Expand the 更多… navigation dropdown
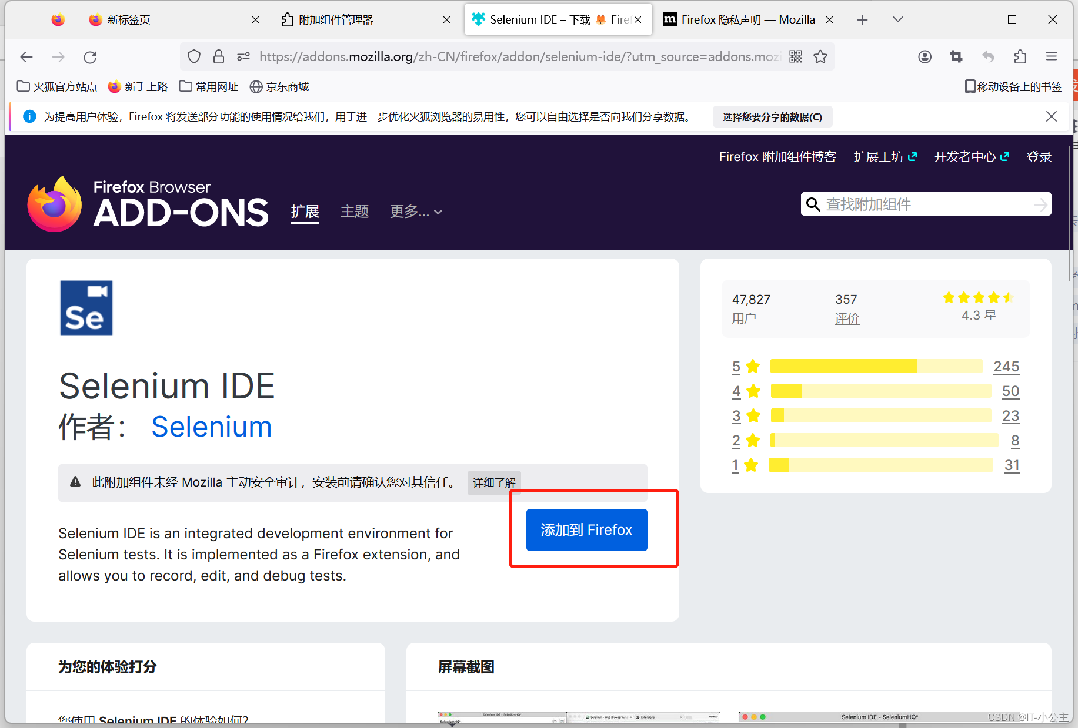The image size is (1078, 728). click(x=416, y=211)
